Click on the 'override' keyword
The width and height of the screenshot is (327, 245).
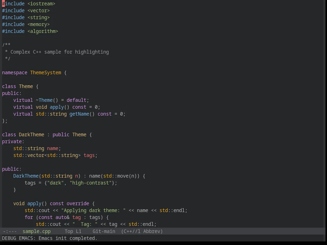pos(78,203)
